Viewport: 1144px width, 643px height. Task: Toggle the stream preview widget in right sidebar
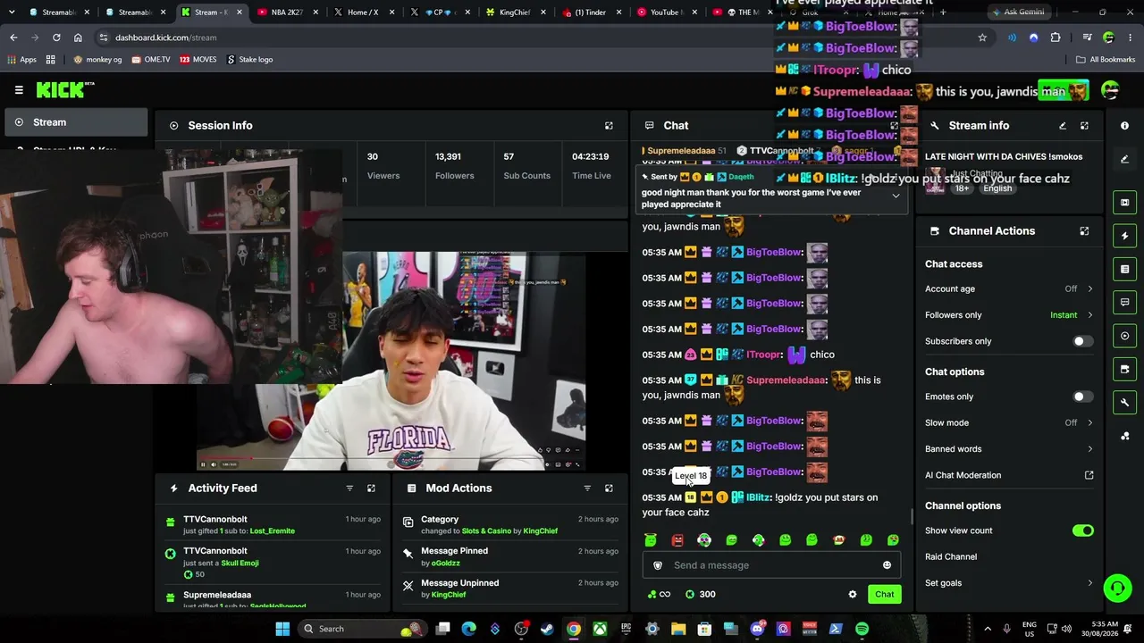[x=1124, y=203]
